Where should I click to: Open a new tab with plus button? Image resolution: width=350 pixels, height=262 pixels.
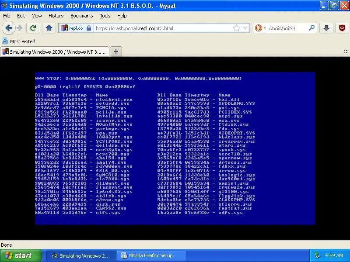[x=116, y=52]
